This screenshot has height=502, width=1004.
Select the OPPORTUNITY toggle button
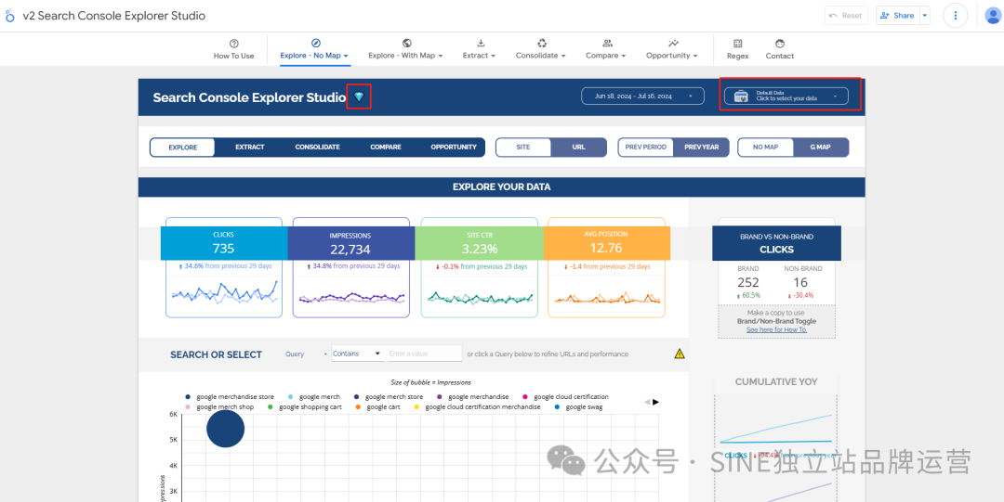coord(454,148)
